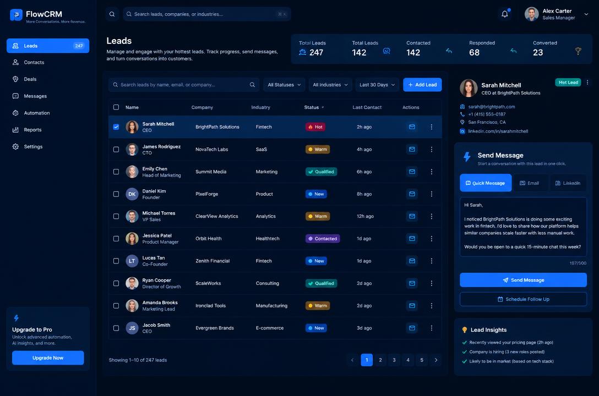The image size is (599, 396).
Task: Open linkedin.com/in/sarahmitchell link
Action: [x=498, y=131]
